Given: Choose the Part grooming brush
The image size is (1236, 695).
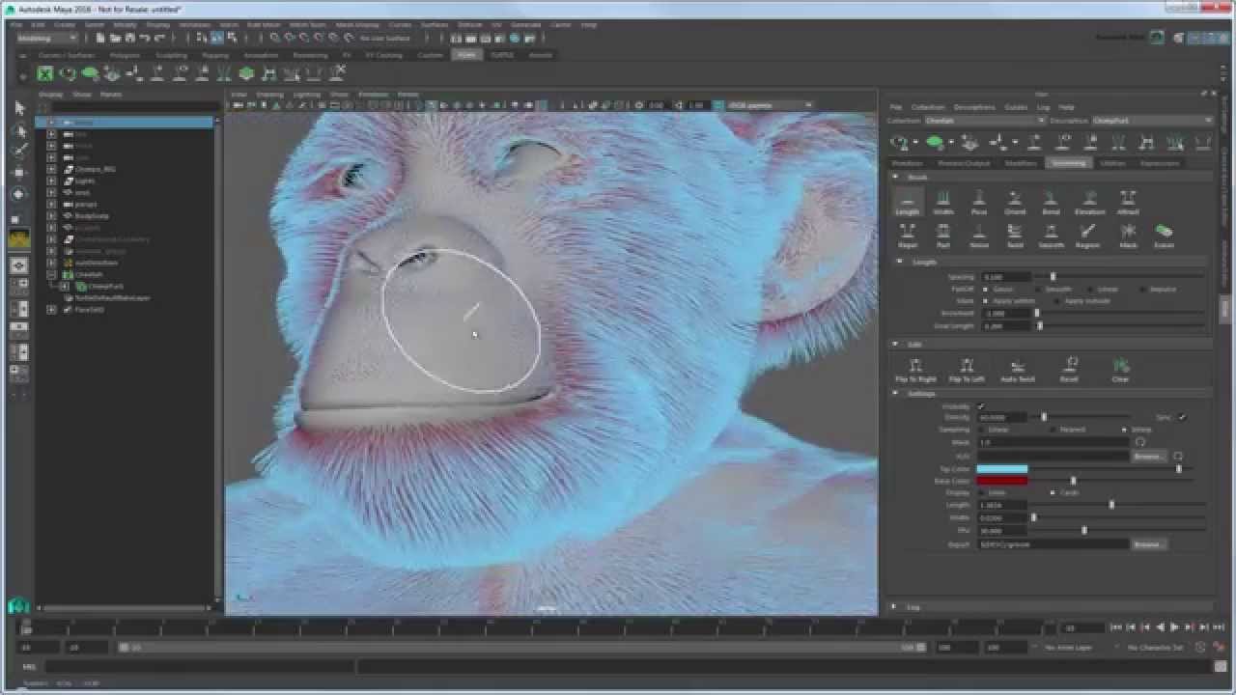Looking at the screenshot, I should tap(943, 236).
